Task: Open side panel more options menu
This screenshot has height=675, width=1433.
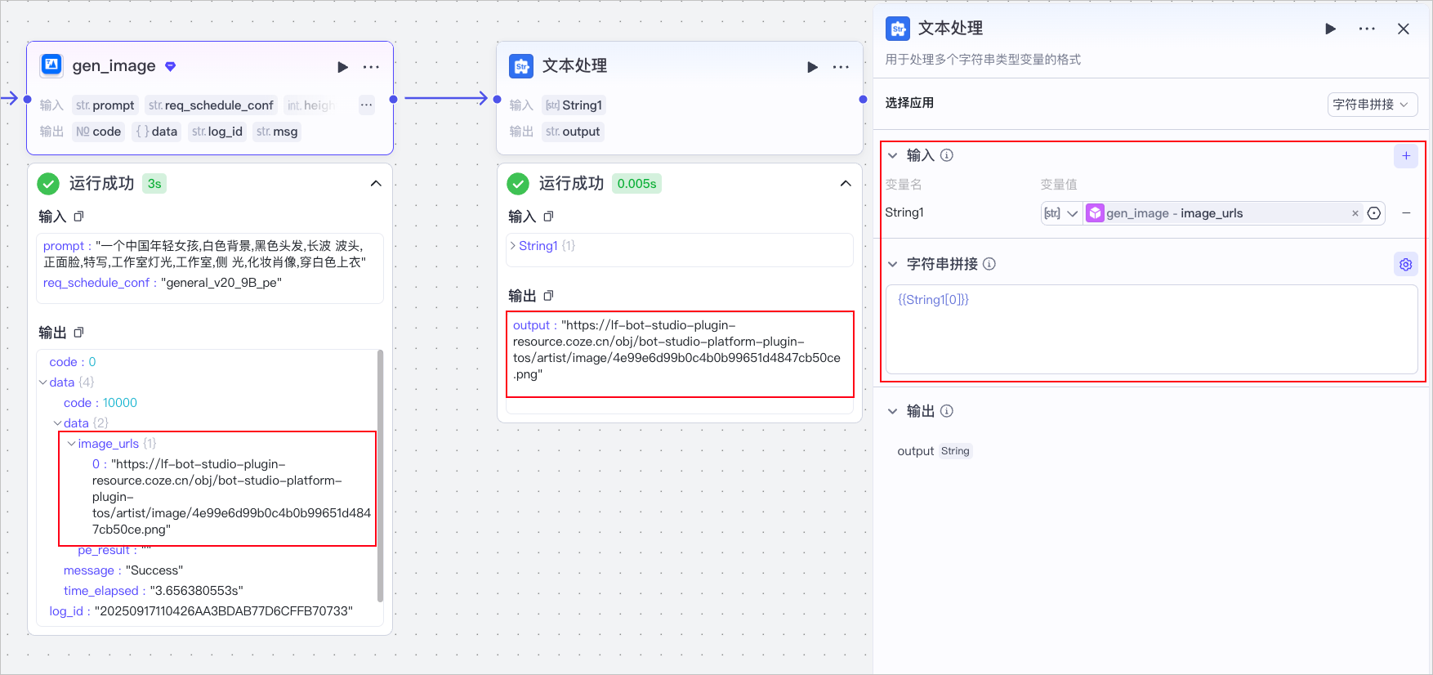Action: [x=1367, y=29]
